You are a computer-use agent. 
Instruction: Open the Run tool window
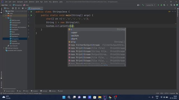(19, 91)
